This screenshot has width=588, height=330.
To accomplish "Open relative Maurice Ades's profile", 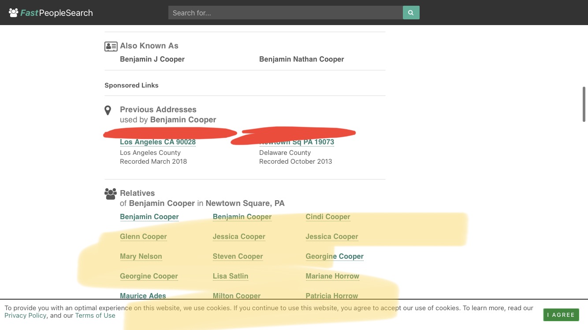I will (x=143, y=296).
